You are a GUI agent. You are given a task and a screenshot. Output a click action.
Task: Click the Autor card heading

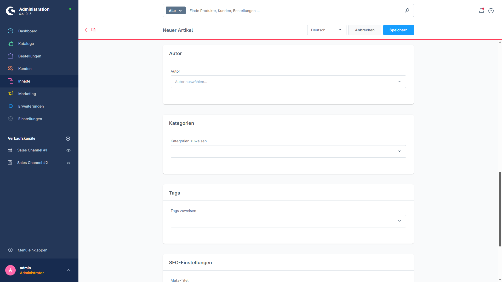point(175,54)
